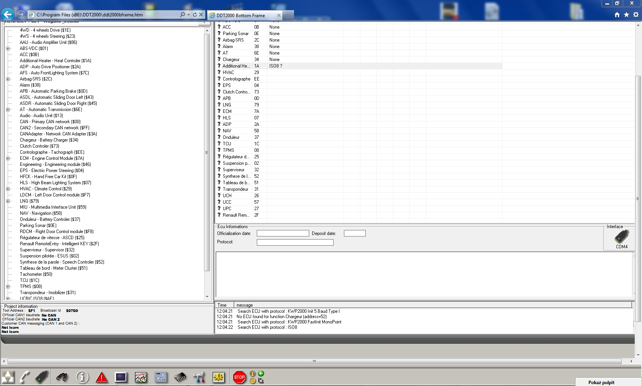This screenshot has height=386, width=642.
Task: Click Pokaż pulpit button in taskbar
Action: pos(601,382)
